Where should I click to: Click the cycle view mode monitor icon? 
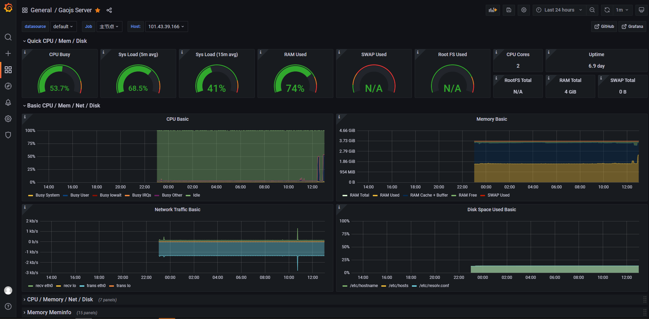[642, 10]
